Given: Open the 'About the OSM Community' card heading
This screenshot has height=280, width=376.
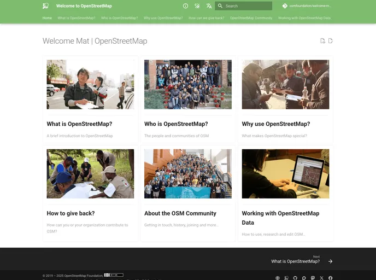Looking at the screenshot, I should pyautogui.click(x=180, y=213).
